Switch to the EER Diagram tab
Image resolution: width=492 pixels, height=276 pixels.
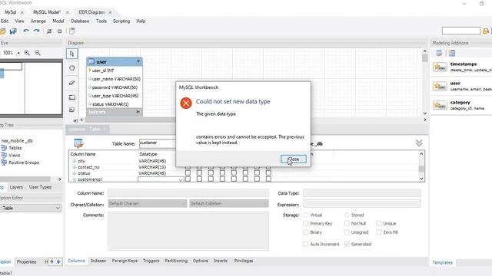(91, 12)
